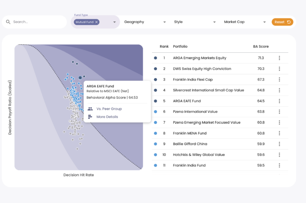The image size is (306, 203).
Task: Select ARGA EAFE Fund in the table
Action: tap(187, 101)
